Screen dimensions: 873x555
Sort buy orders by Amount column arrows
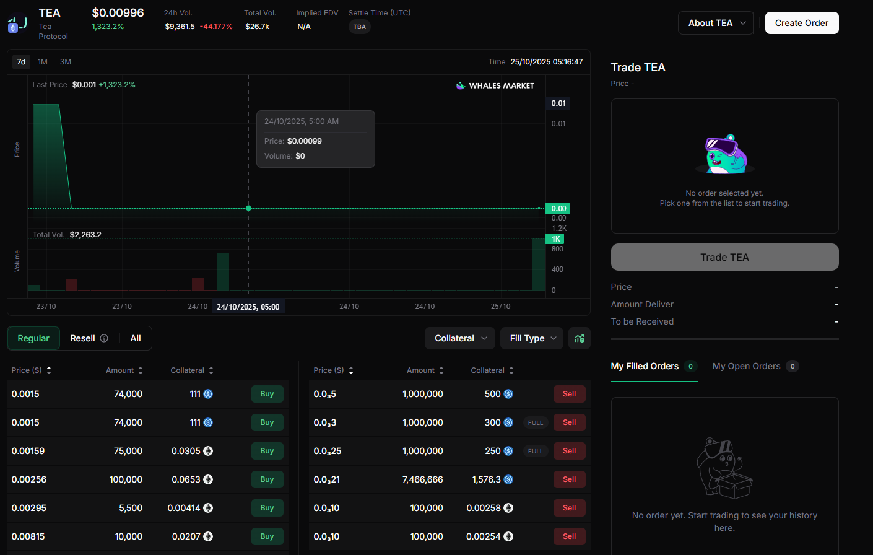[141, 370]
